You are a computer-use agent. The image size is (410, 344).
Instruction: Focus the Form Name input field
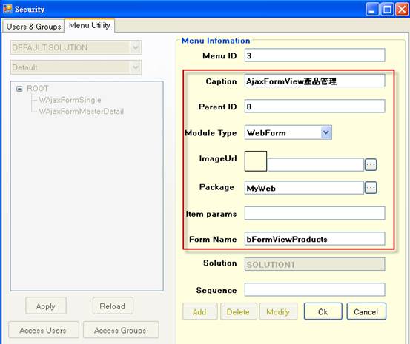coord(315,239)
